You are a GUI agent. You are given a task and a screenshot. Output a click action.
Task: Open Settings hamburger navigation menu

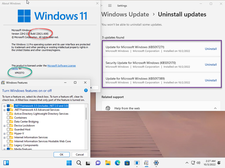tap(110, 6)
